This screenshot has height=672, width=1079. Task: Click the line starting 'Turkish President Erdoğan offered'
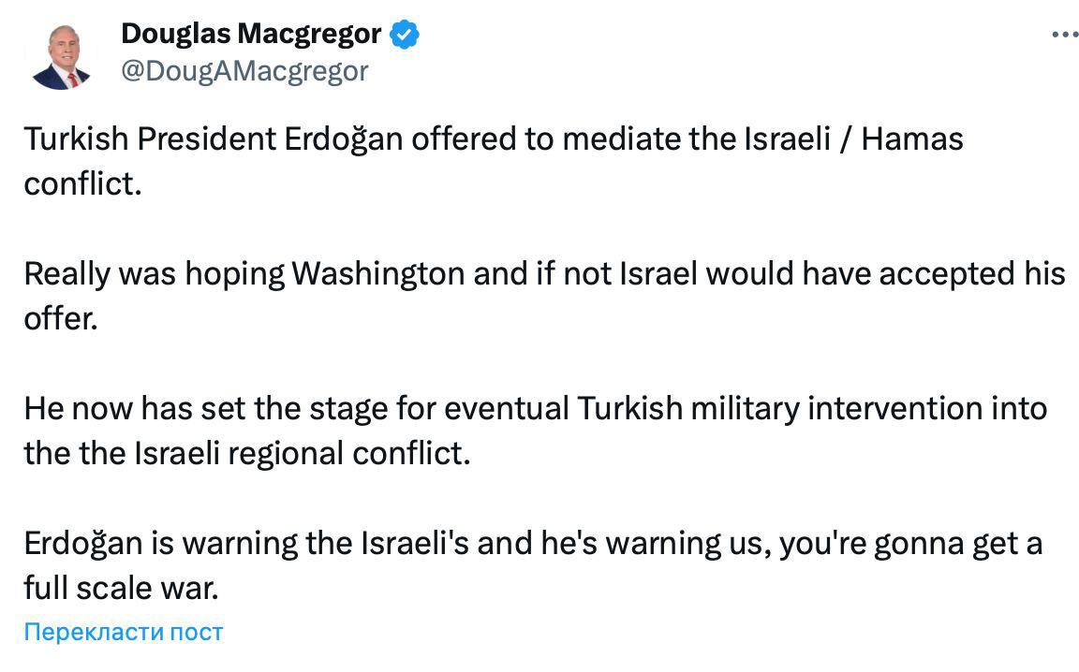[x=493, y=139]
